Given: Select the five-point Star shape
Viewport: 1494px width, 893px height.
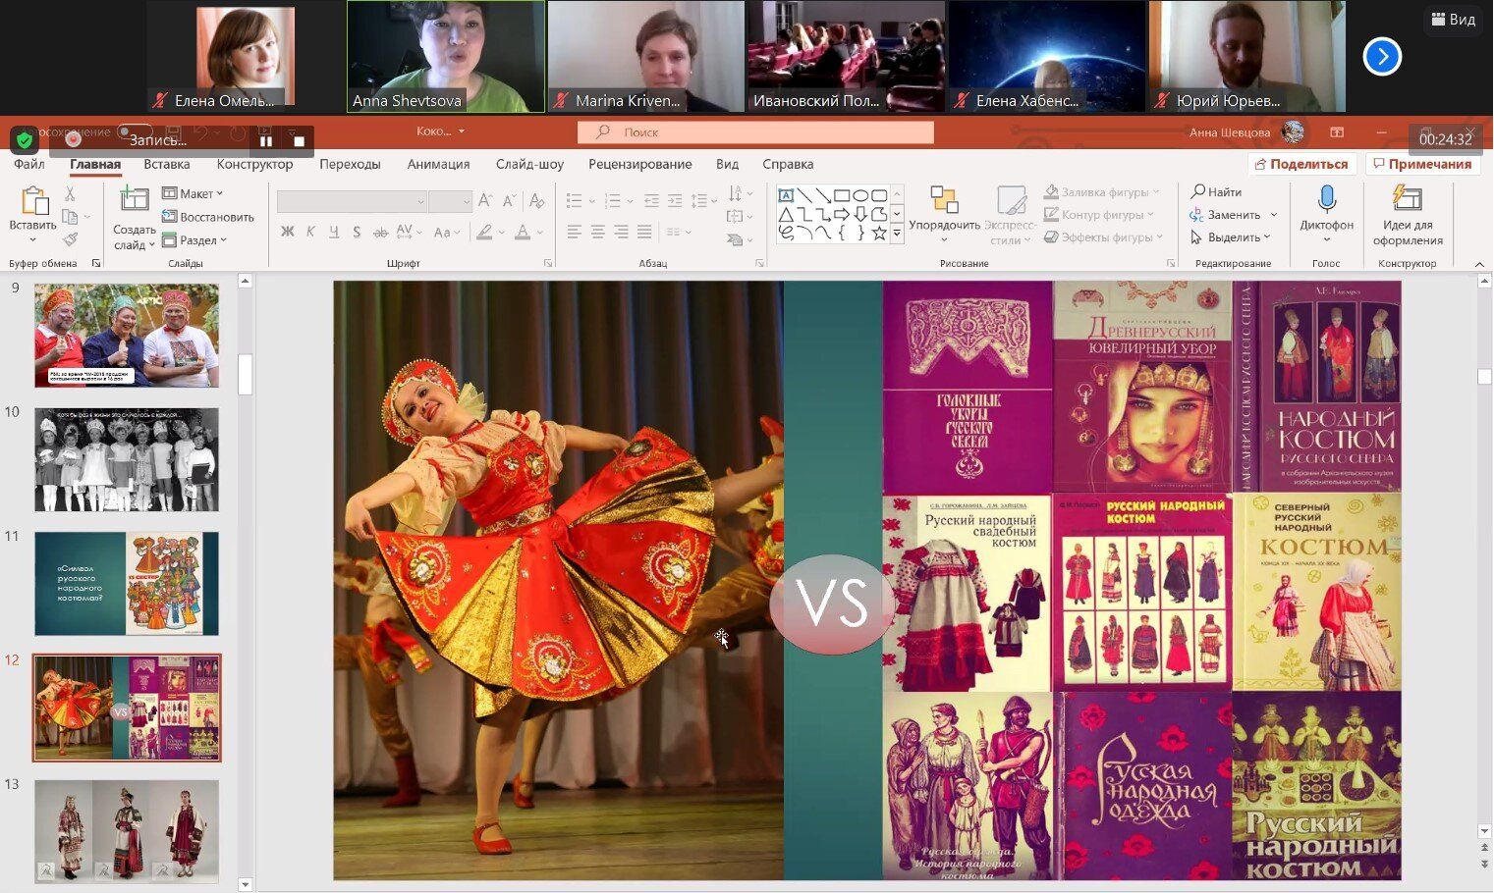Looking at the screenshot, I should pos(879,233).
